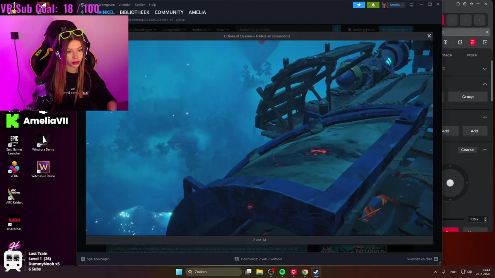Open File Explorer from the taskbar
Image resolution: width=495 pixels, height=278 pixels.
pos(259,272)
